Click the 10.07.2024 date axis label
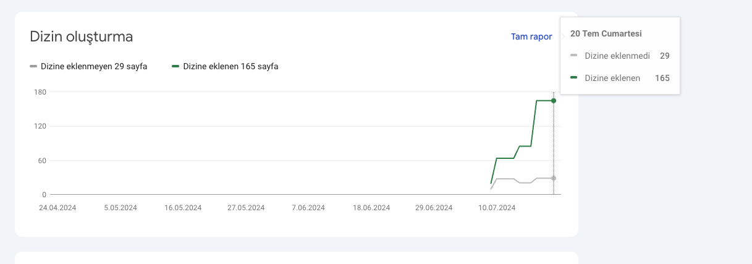Image resolution: width=752 pixels, height=264 pixels. pyautogui.click(x=497, y=208)
